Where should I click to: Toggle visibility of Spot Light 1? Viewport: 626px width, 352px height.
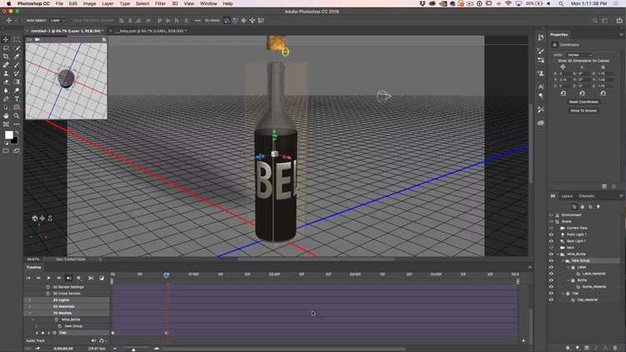pyautogui.click(x=551, y=241)
